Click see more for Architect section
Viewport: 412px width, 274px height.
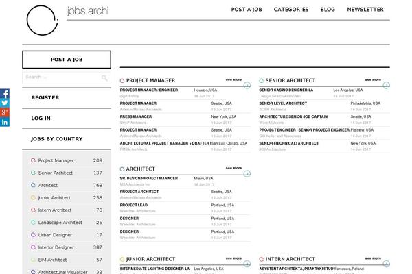233,168
